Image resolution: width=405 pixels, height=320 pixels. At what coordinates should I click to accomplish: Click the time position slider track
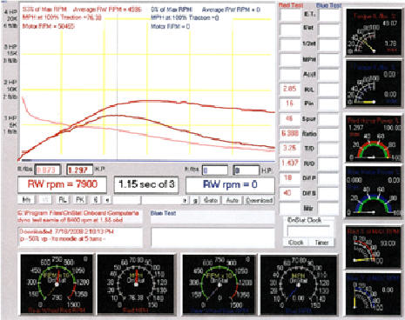tap(148, 200)
